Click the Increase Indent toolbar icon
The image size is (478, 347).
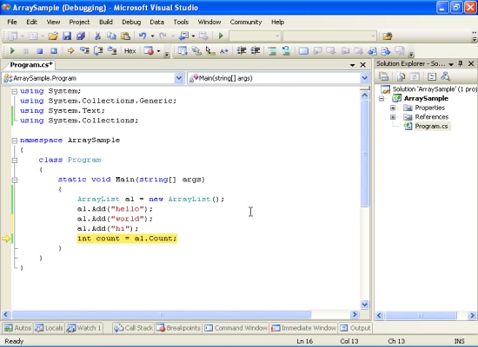click(256, 51)
